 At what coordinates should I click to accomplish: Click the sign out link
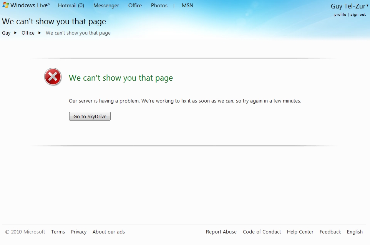click(358, 14)
